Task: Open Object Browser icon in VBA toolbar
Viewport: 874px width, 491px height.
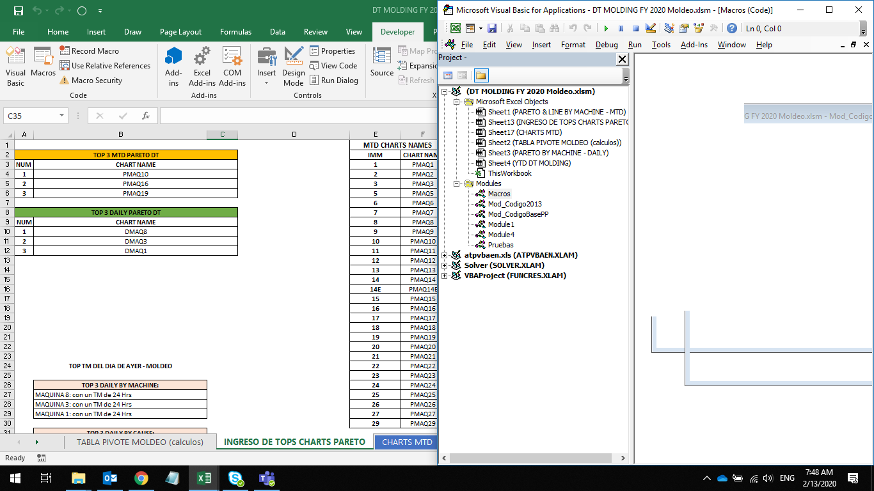Action: coord(699,28)
